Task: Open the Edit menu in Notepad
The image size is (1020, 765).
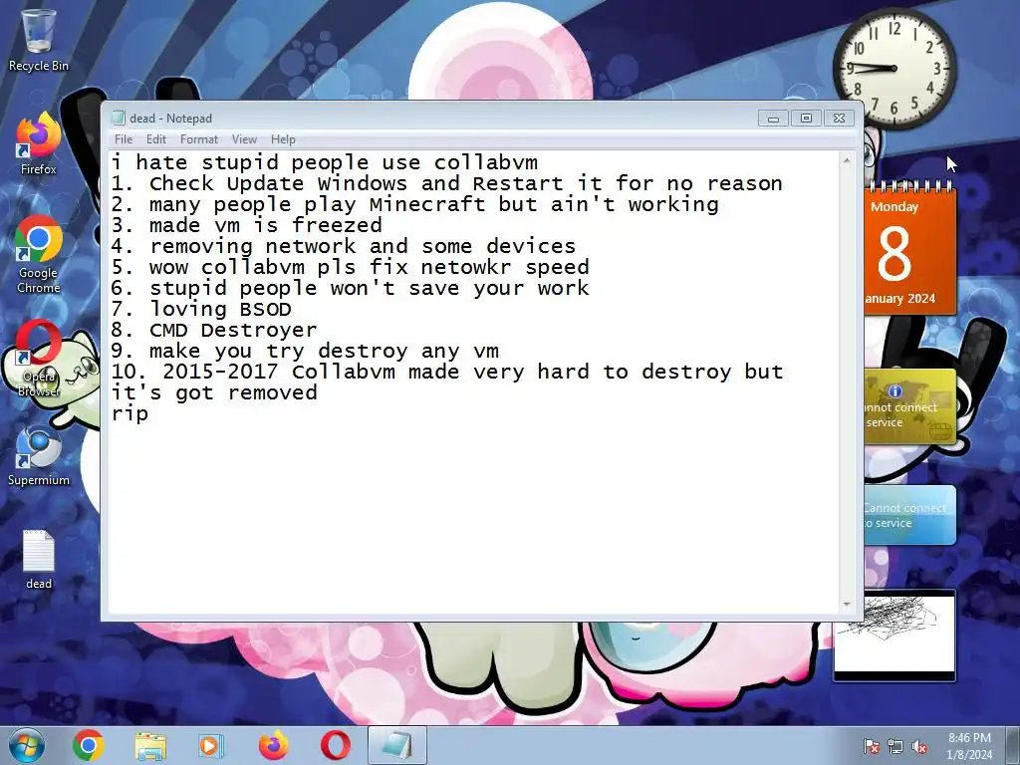Action: (156, 139)
